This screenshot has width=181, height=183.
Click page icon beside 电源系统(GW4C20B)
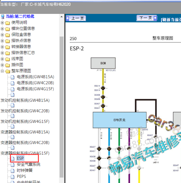coord(13,83)
